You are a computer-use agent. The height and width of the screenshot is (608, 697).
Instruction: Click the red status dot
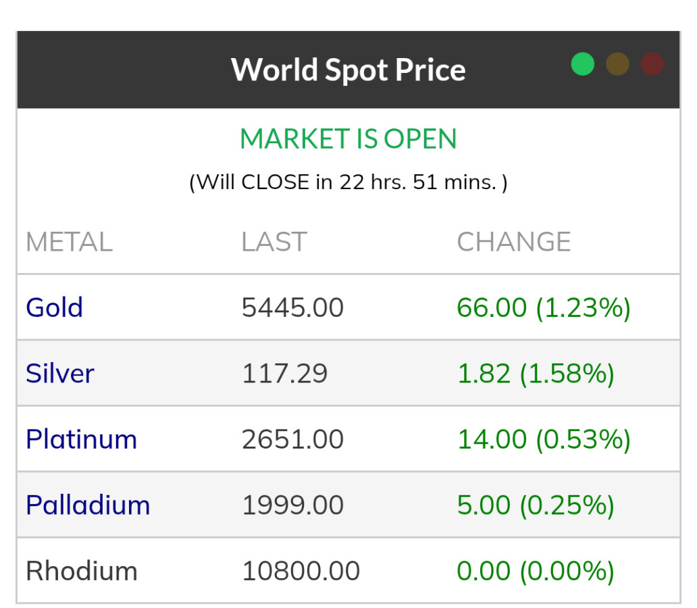click(652, 64)
